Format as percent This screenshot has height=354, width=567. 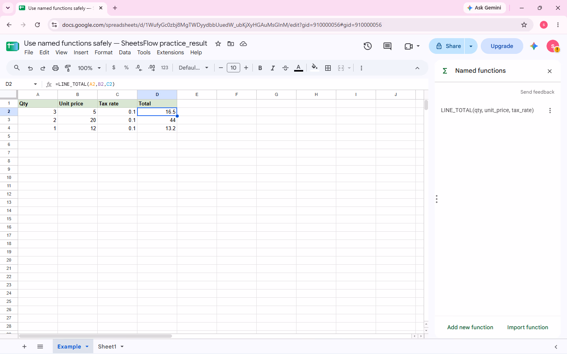(126, 68)
